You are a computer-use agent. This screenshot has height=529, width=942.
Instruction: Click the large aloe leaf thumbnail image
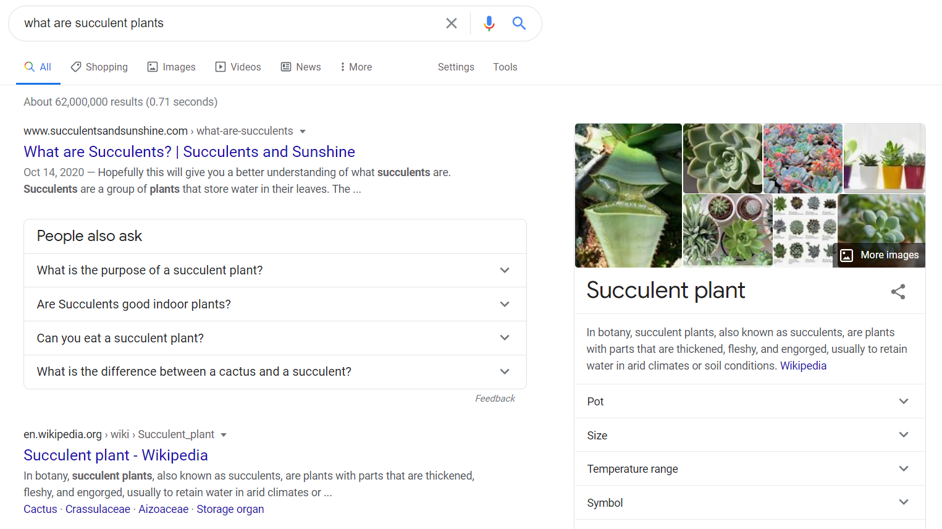tap(628, 195)
